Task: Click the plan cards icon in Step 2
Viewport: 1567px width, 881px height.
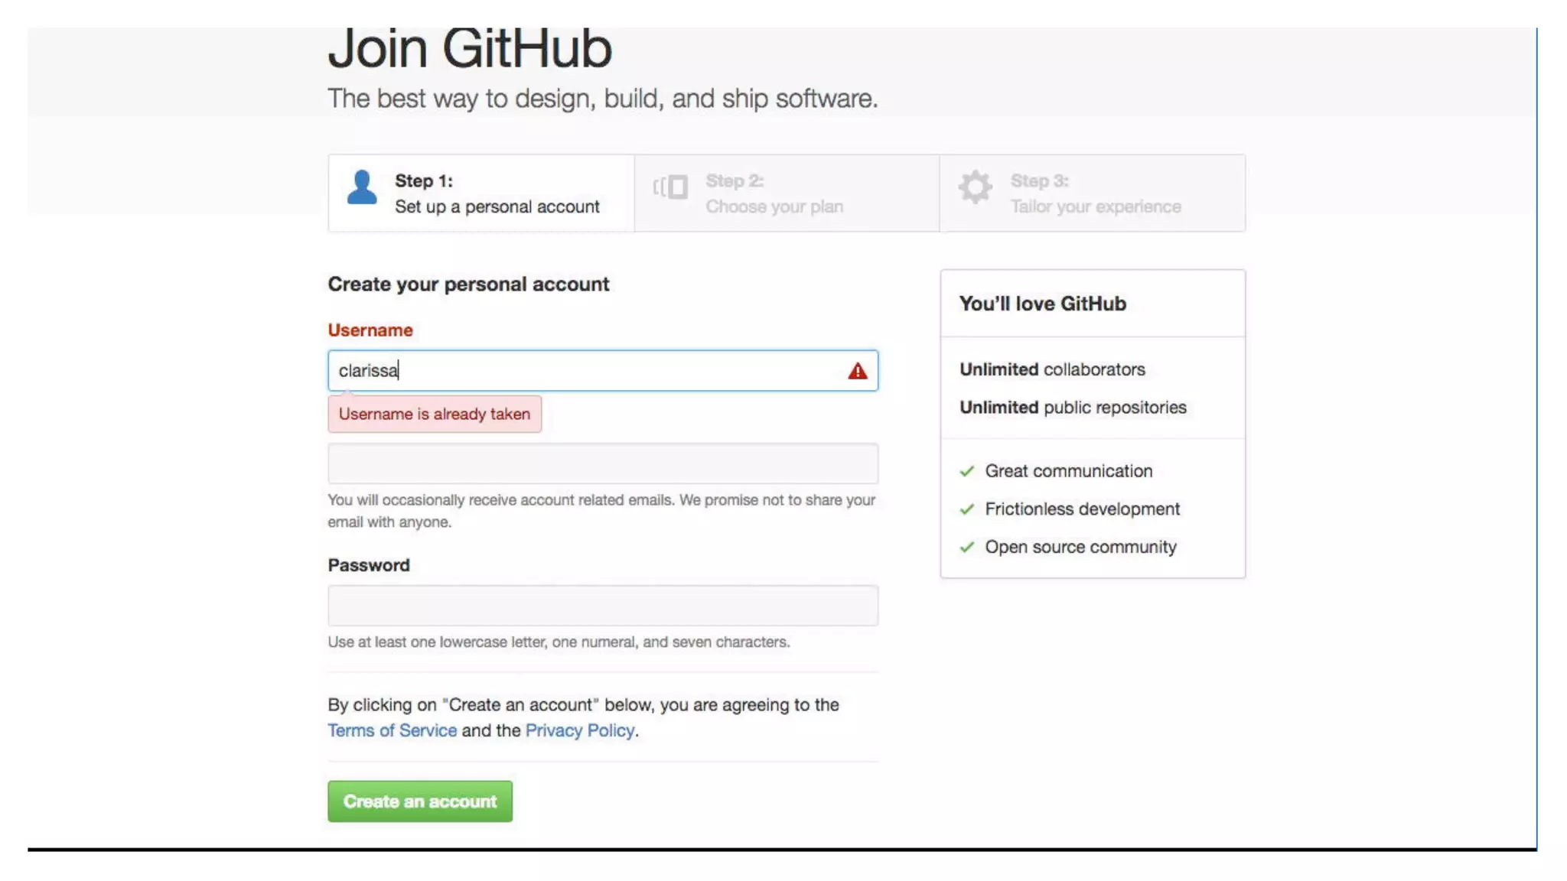Action: [670, 187]
